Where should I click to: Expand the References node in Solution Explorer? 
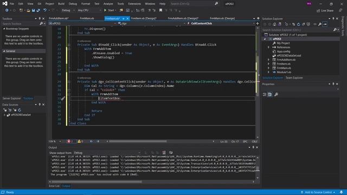click(269, 47)
